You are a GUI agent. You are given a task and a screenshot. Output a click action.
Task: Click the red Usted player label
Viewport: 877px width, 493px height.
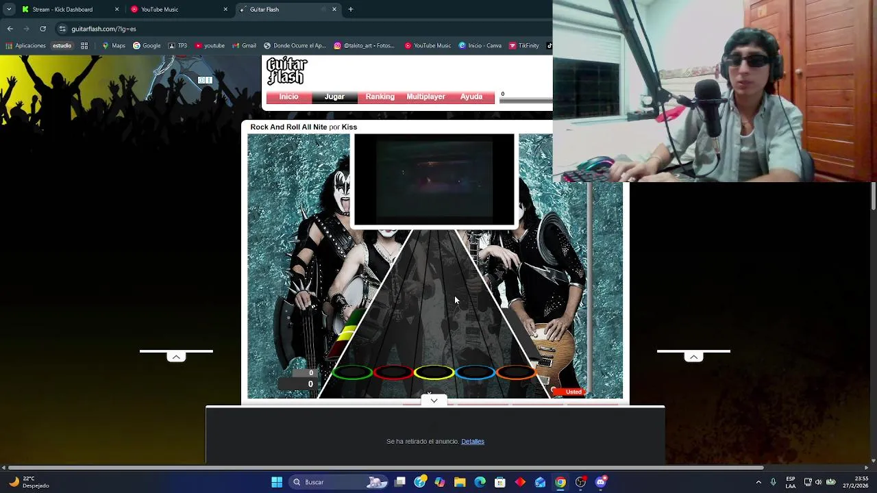click(569, 392)
